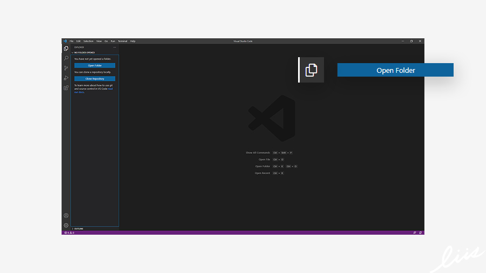
Task: Open the Manage gear icon
Action: pos(66,226)
